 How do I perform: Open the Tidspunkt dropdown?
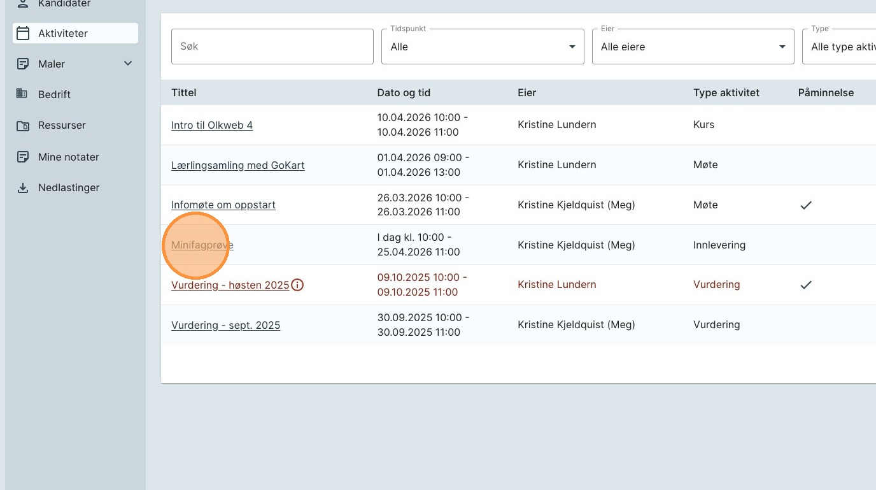[x=483, y=47]
